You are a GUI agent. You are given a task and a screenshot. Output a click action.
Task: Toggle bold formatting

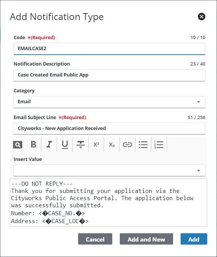33,145
